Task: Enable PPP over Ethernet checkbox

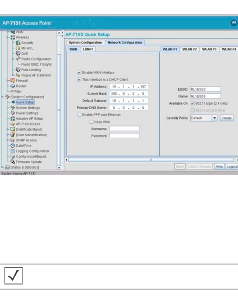Action: (x=80, y=115)
